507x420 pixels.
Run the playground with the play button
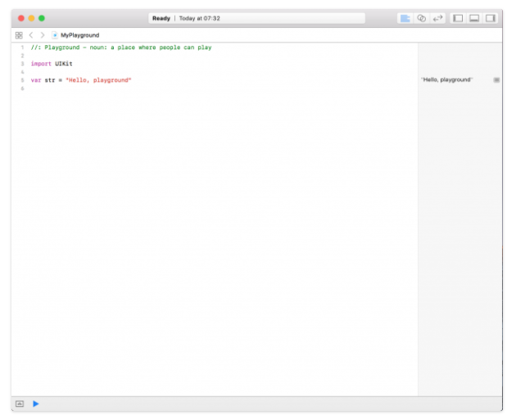tap(36, 404)
